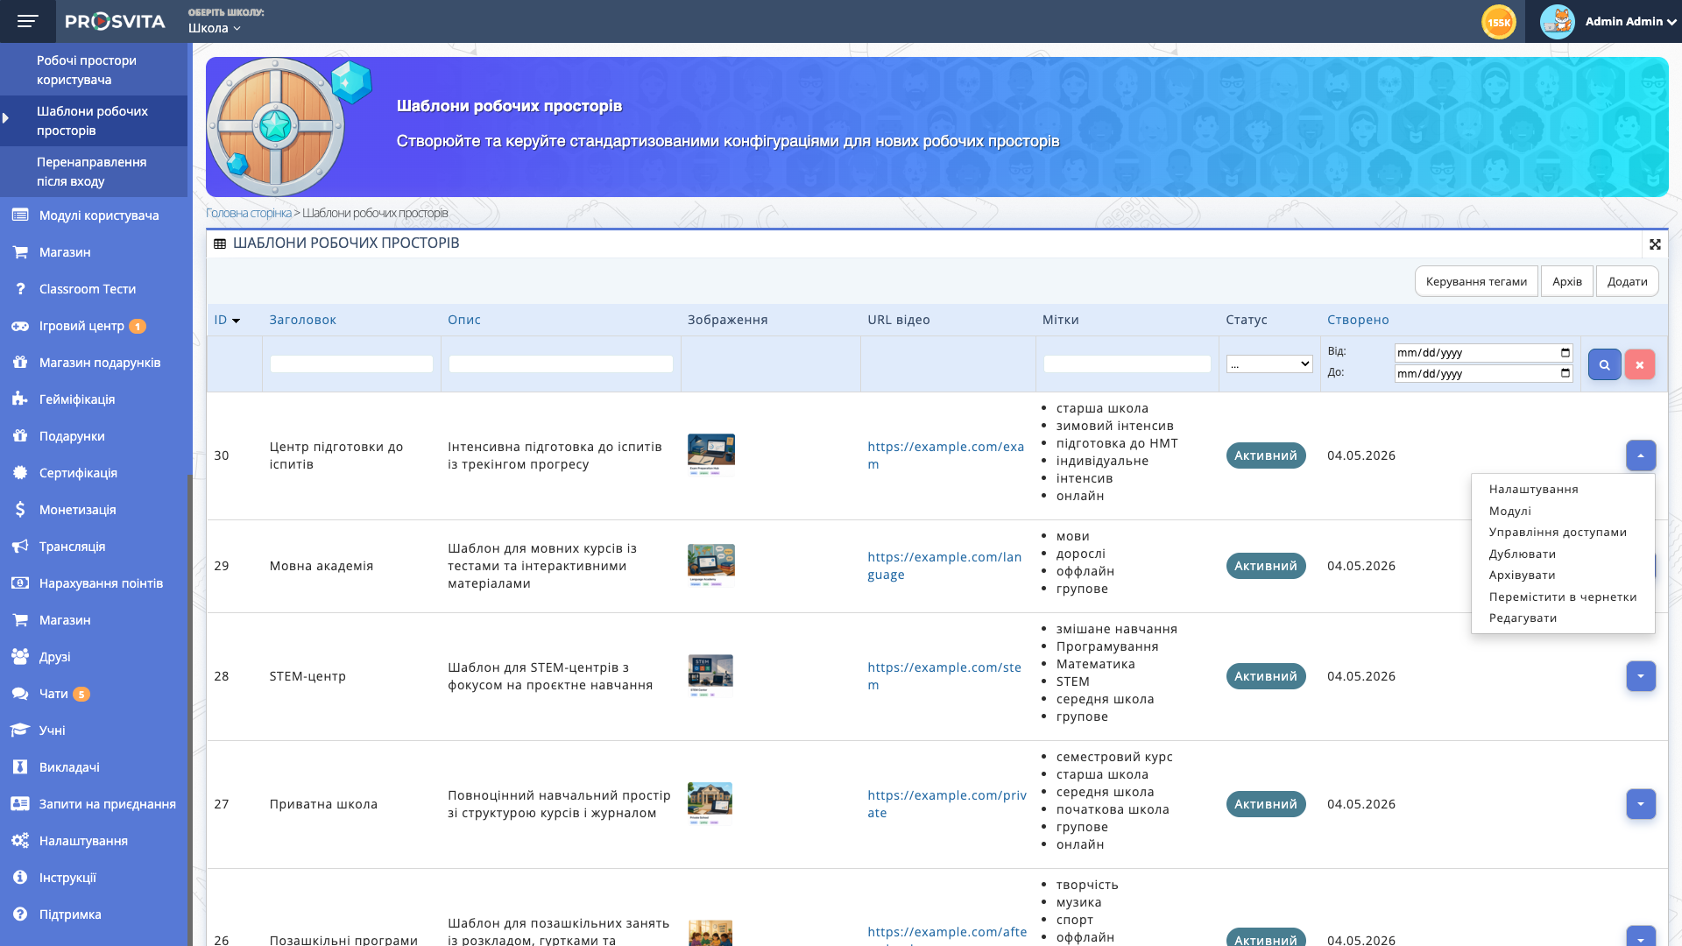
Task: Click the Налаштування gears icon in sidebar
Action: pyautogui.click(x=20, y=841)
